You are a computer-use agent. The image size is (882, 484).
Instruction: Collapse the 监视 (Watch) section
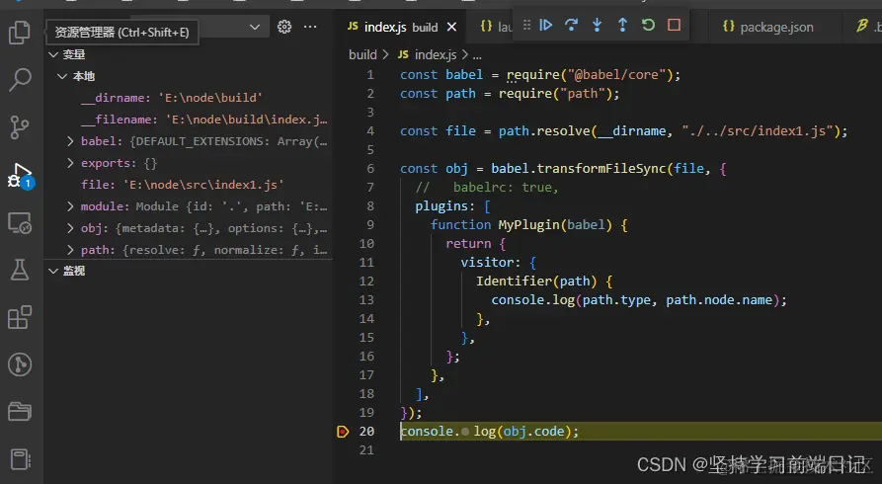pos(54,271)
